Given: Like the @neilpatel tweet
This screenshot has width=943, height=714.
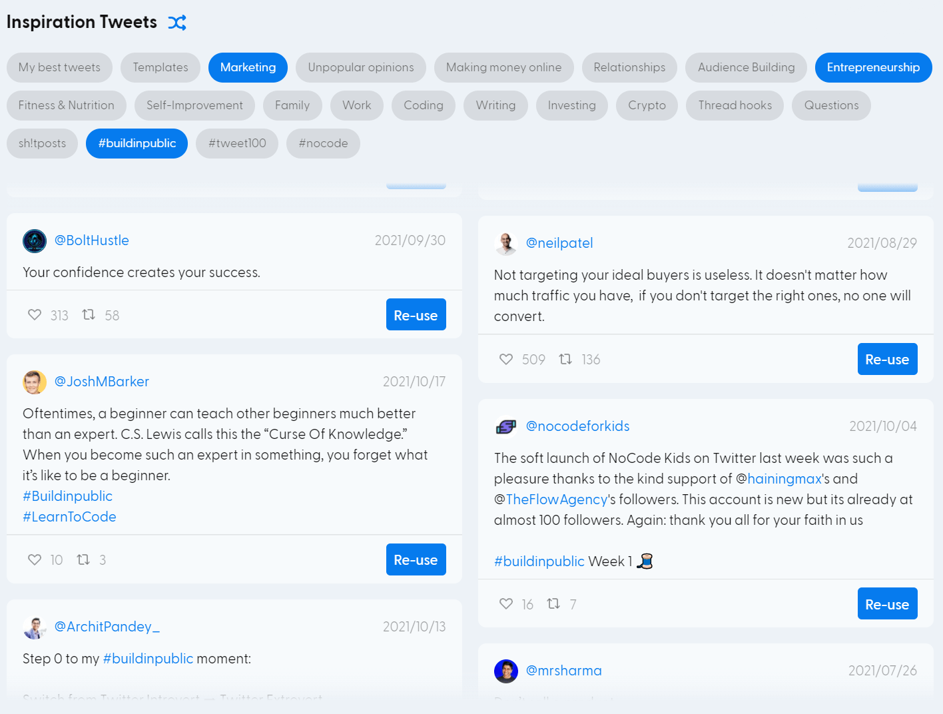Looking at the screenshot, I should 506,359.
